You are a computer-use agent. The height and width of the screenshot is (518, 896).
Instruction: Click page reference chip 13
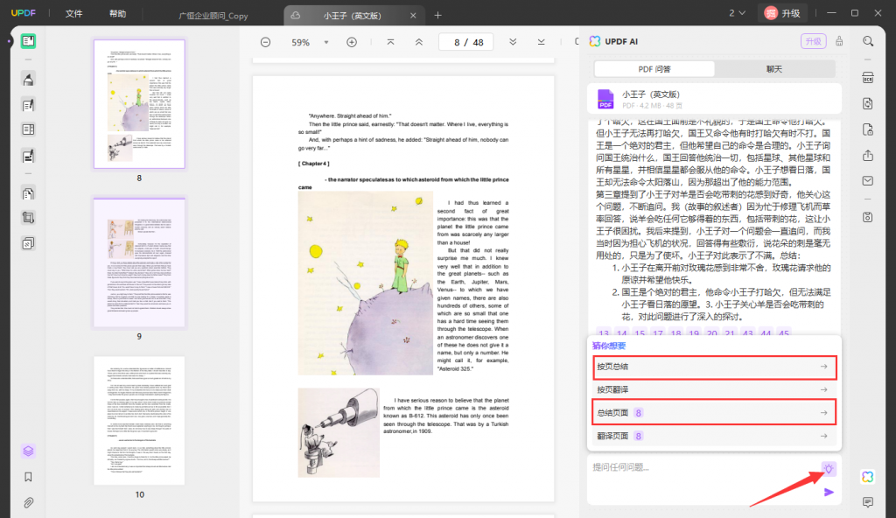point(604,333)
